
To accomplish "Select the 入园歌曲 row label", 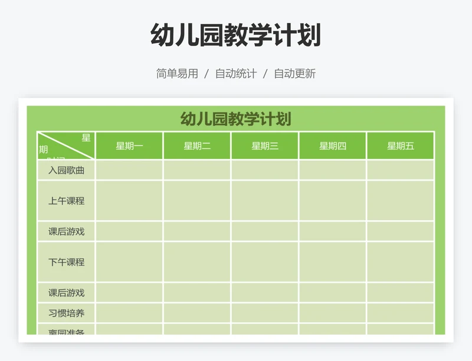I will 66,170.
